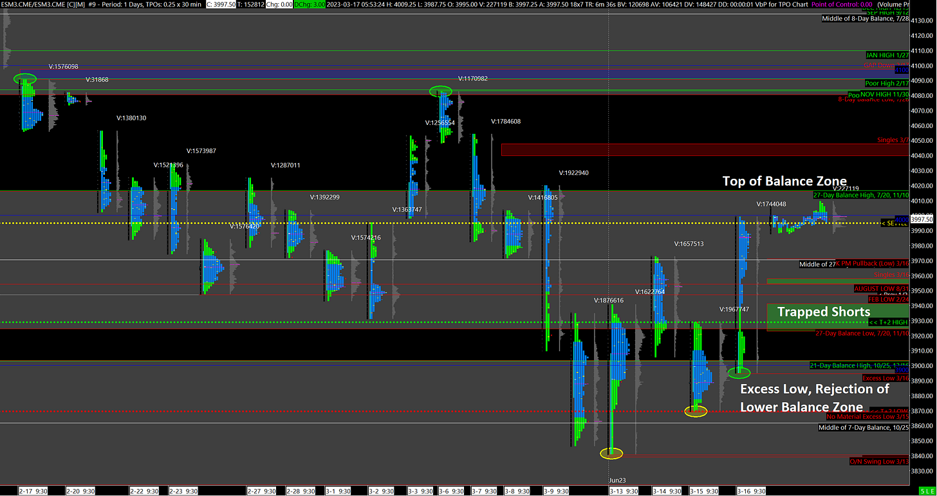This screenshot has height=496, width=937.
Task: Click the Point of Control header text
Action: 843,4
